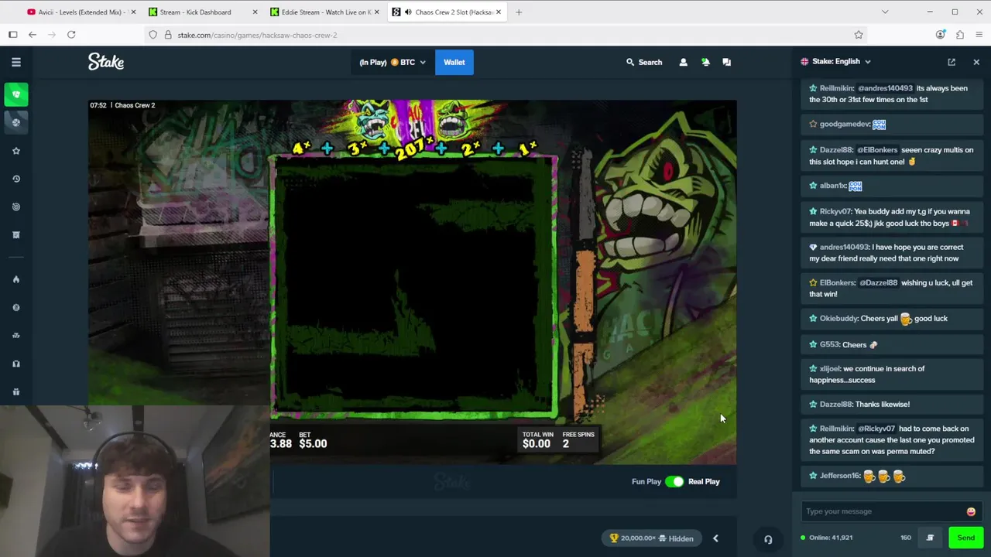The height and width of the screenshot is (557, 991).
Task: Open live support headset round button
Action: (768, 539)
